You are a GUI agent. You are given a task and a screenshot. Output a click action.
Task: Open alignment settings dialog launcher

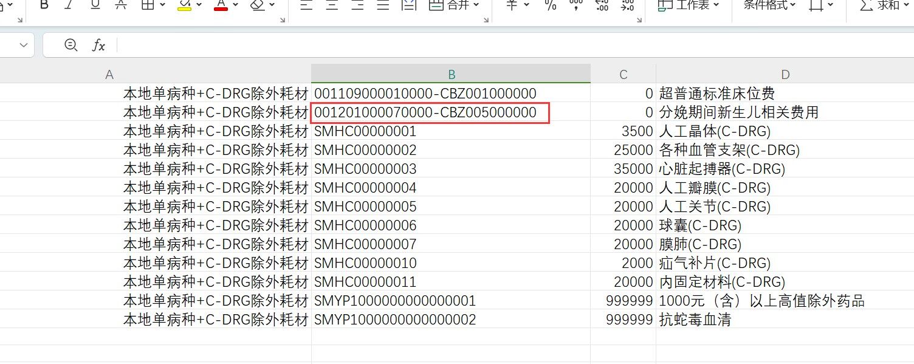[x=486, y=21]
